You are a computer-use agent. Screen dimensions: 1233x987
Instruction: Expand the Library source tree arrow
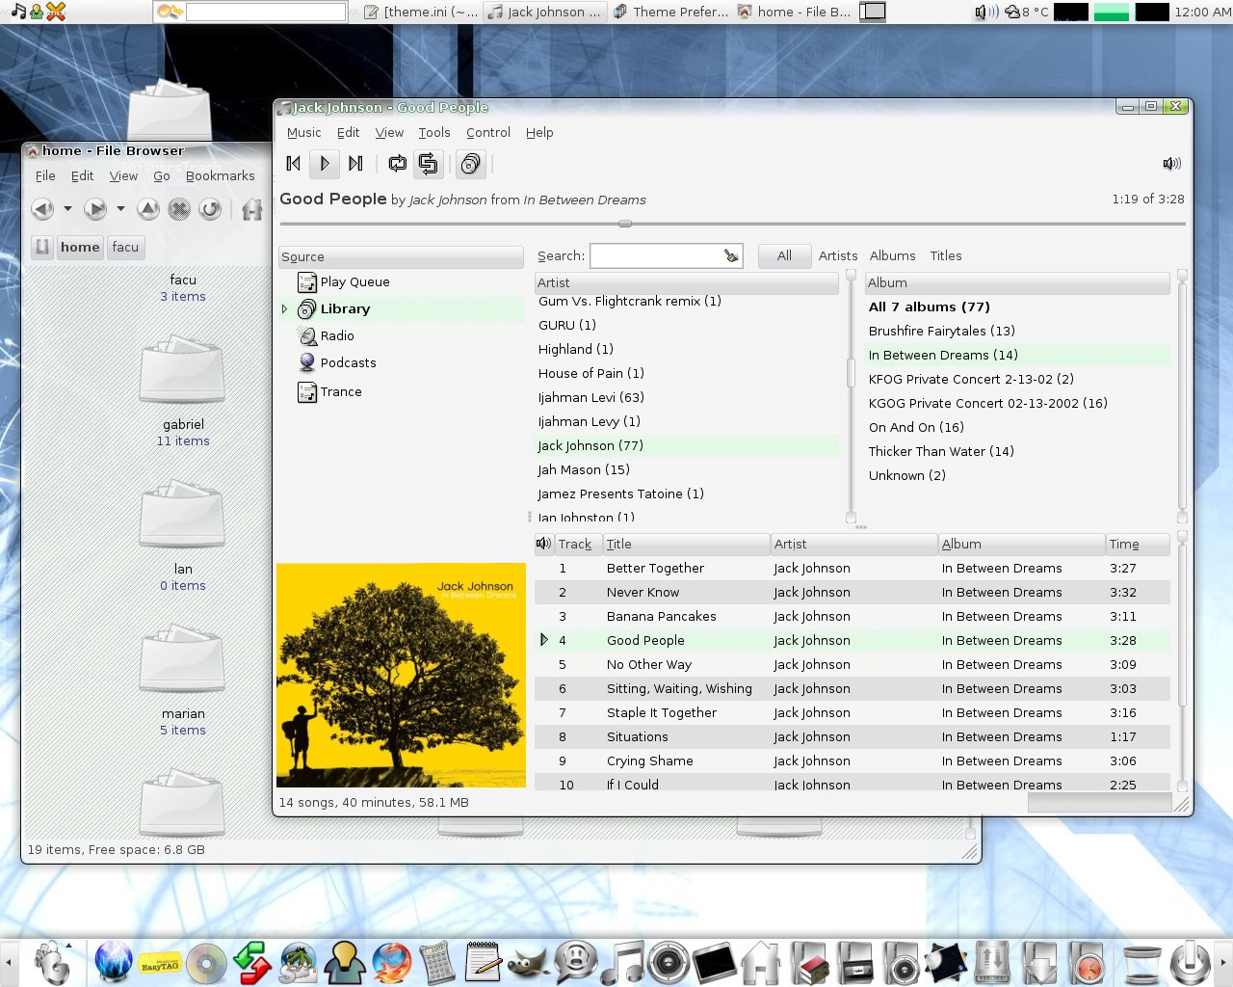pos(284,309)
